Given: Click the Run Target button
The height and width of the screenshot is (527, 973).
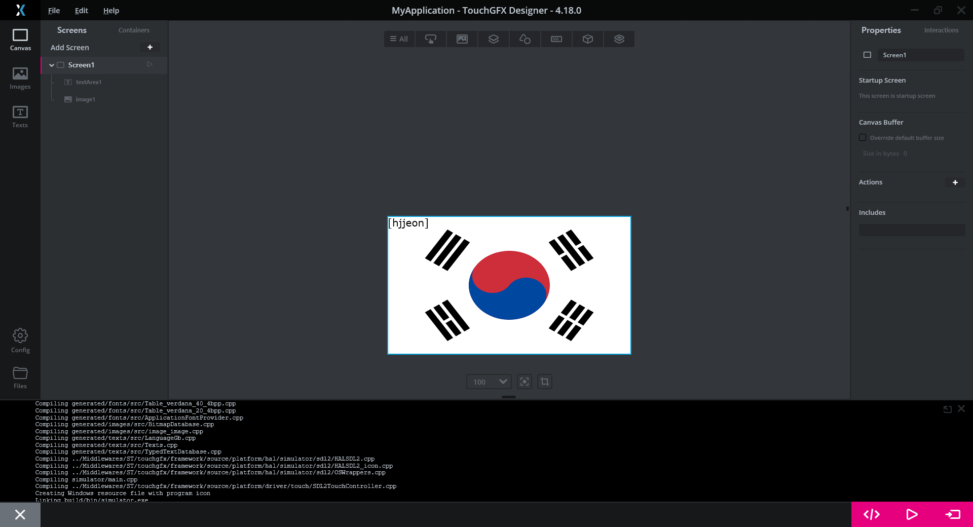Looking at the screenshot, I should pyautogui.click(x=953, y=514).
